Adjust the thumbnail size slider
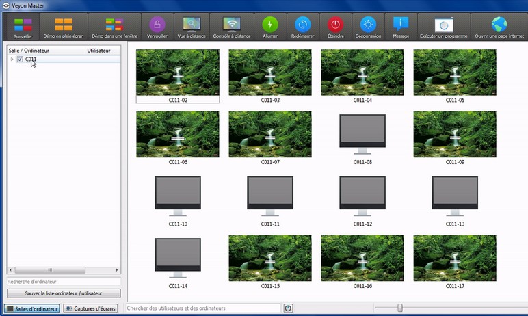This screenshot has height=316, width=528. coord(399,308)
